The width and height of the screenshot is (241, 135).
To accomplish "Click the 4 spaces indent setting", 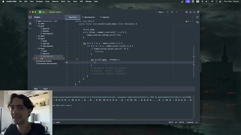I will (190, 122).
